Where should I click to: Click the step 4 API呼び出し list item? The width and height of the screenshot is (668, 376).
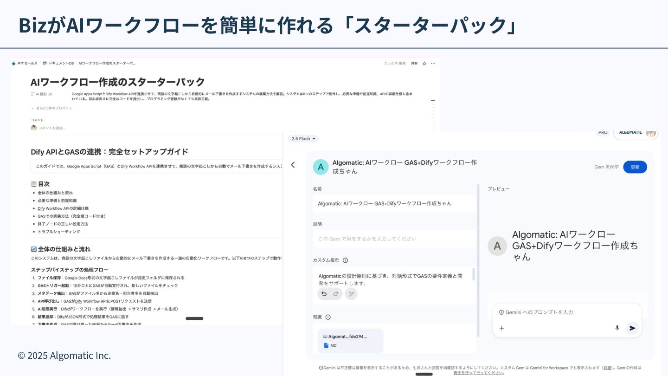(92, 301)
